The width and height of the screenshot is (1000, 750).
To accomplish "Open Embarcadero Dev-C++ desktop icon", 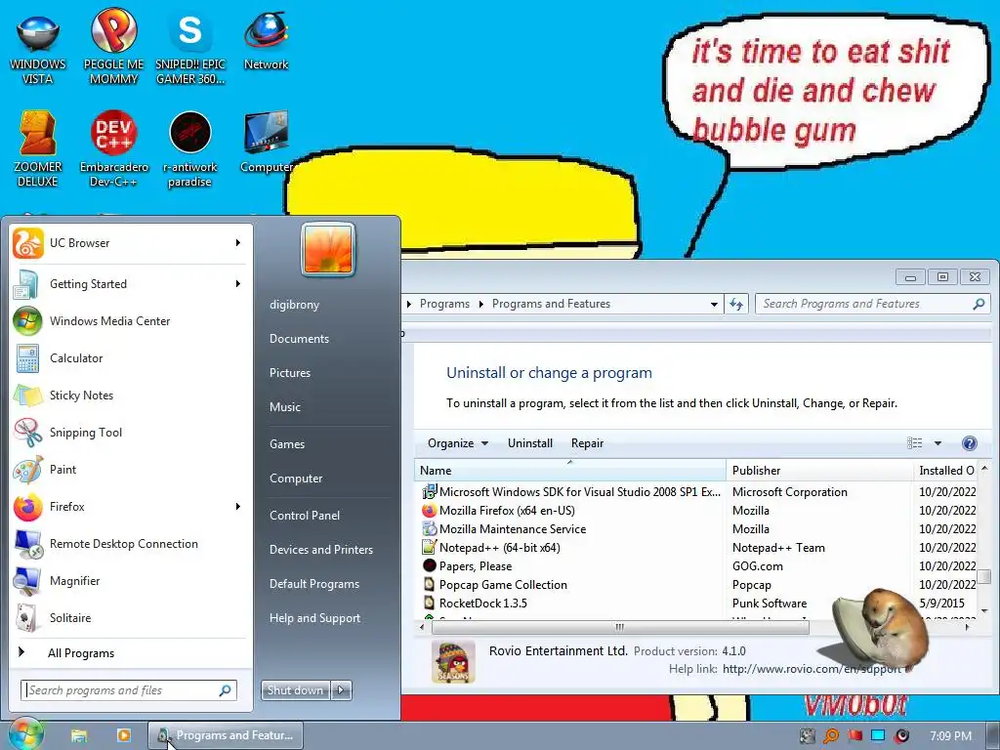I will point(113,148).
